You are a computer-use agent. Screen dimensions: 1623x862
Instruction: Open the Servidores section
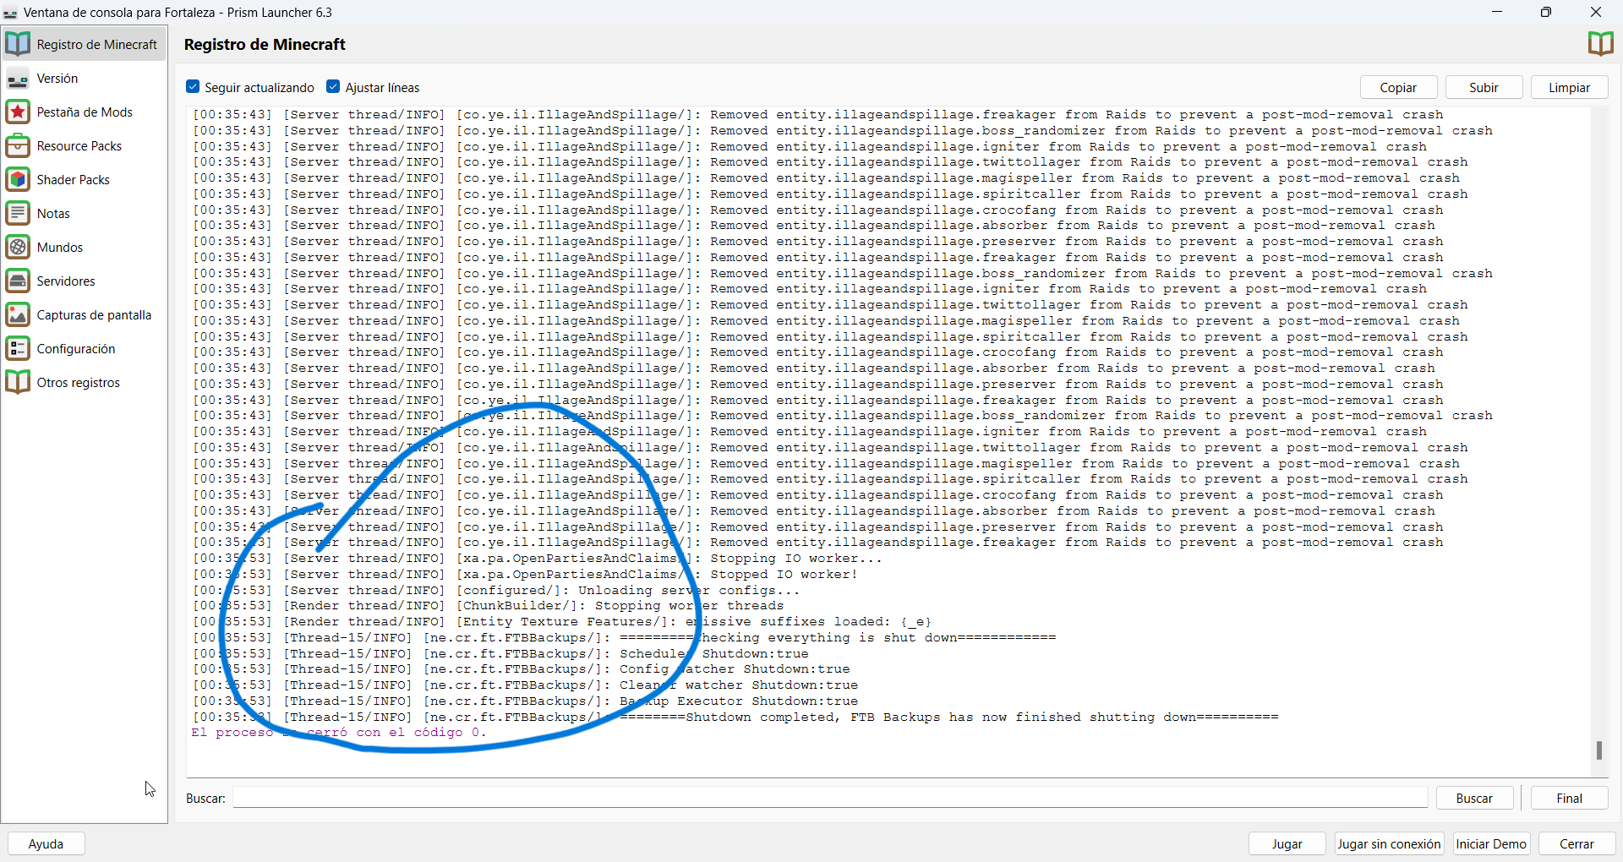coord(66,281)
